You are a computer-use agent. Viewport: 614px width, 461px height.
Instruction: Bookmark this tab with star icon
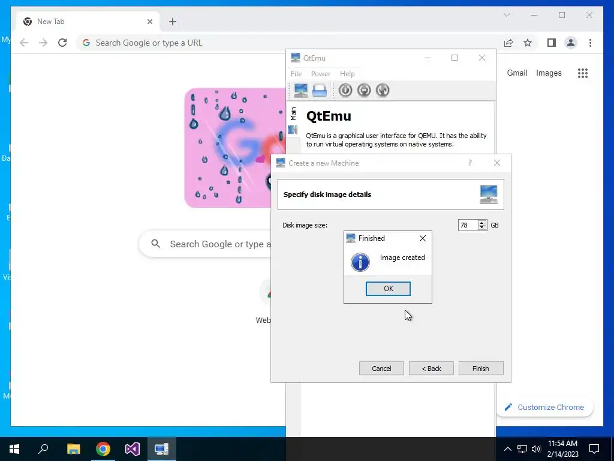[528, 43]
